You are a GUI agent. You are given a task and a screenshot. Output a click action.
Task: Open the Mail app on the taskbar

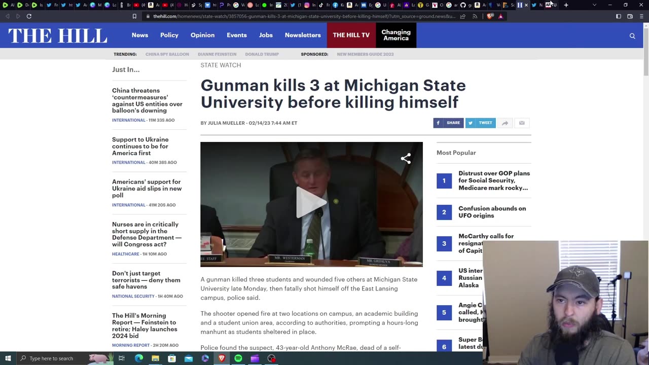(189, 358)
